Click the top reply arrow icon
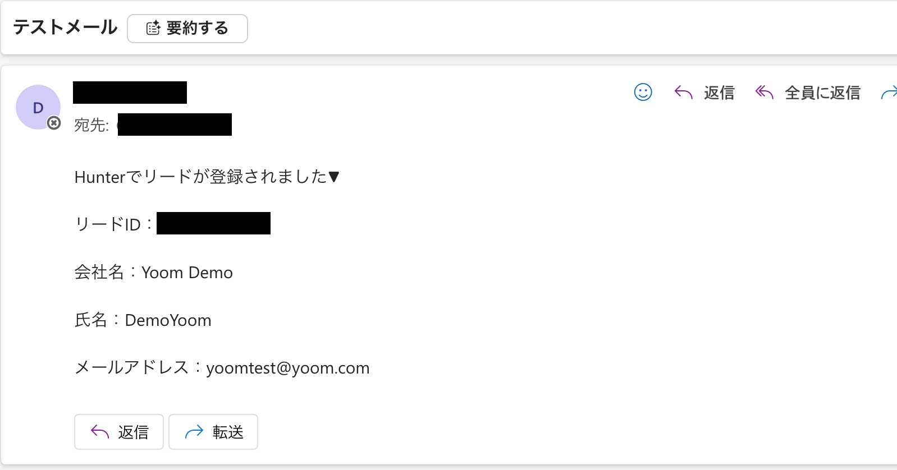 [x=683, y=92]
